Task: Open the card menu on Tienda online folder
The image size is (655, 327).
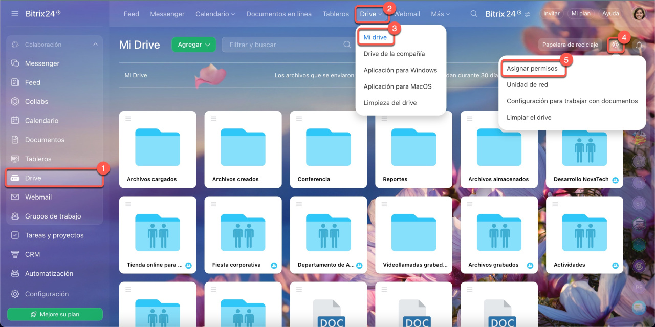Action: pos(128,204)
